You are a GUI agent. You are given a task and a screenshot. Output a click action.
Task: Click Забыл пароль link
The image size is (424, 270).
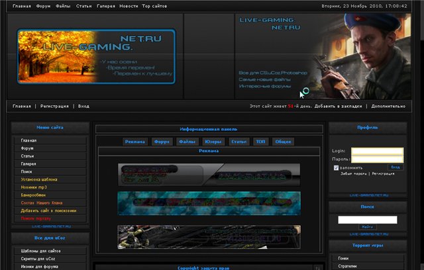pyautogui.click(x=353, y=173)
